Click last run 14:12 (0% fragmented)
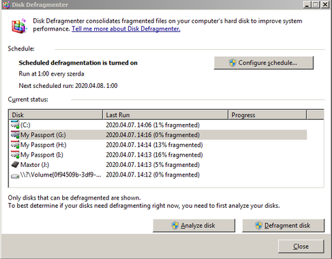The width and height of the screenshot is (332, 259). 153,175
